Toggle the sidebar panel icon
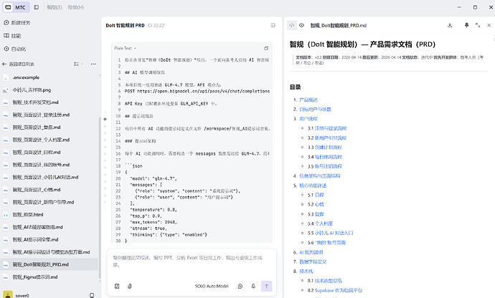Screen dimensions: 495x298 pyautogui.click(x=37, y=7)
